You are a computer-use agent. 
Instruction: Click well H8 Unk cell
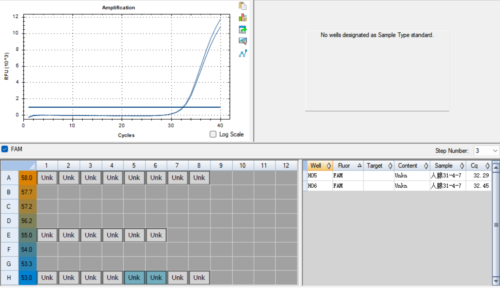[x=199, y=277]
